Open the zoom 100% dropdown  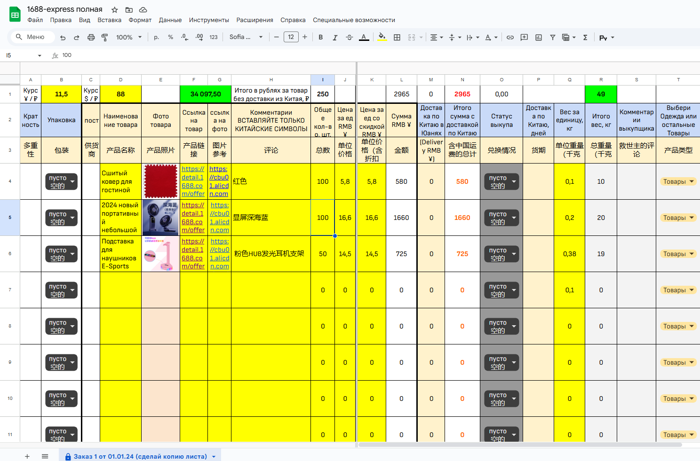[x=129, y=38]
